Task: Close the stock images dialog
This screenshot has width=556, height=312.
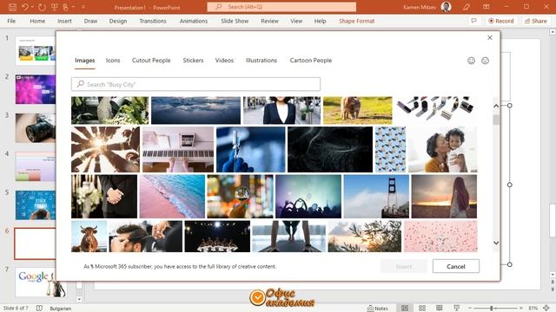Action: pyautogui.click(x=490, y=37)
